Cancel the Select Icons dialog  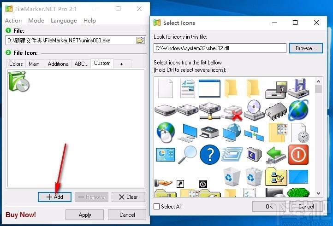point(306,207)
